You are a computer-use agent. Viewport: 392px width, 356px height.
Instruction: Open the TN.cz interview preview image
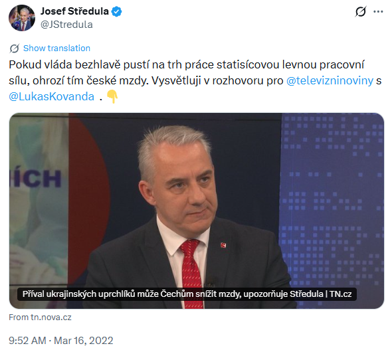pyautogui.click(x=197, y=211)
